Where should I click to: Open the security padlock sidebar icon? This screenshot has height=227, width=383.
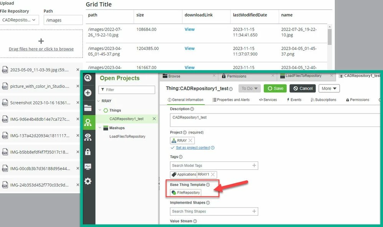tap(88, 152)
